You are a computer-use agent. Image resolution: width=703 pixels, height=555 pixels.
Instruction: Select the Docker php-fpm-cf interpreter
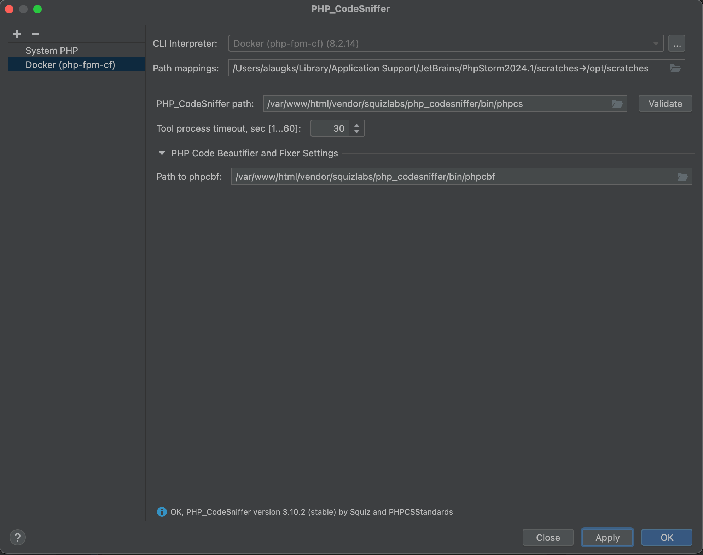(x=71, y=64)
